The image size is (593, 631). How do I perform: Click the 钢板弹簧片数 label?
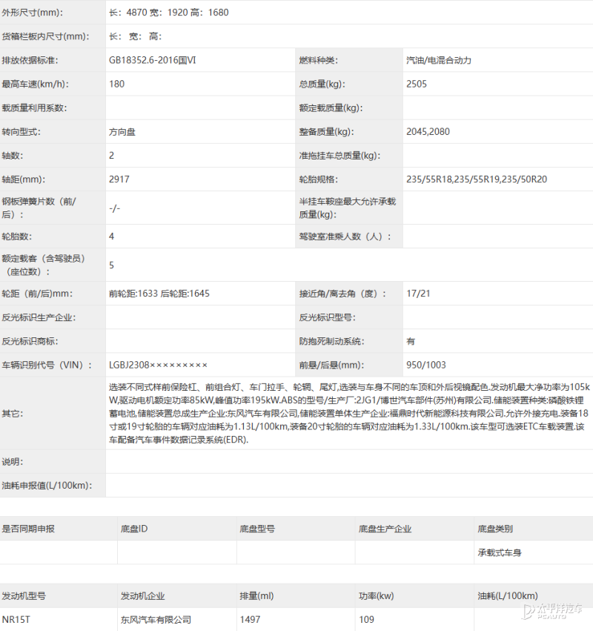(x=39, y=208)
